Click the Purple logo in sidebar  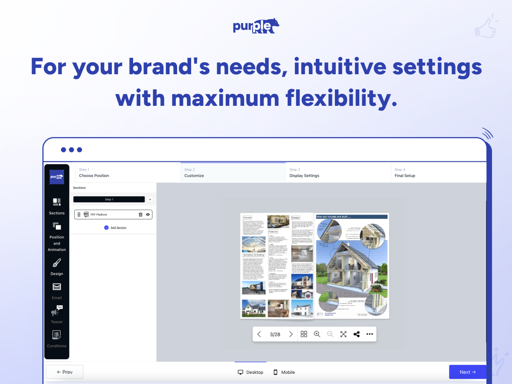57,177
